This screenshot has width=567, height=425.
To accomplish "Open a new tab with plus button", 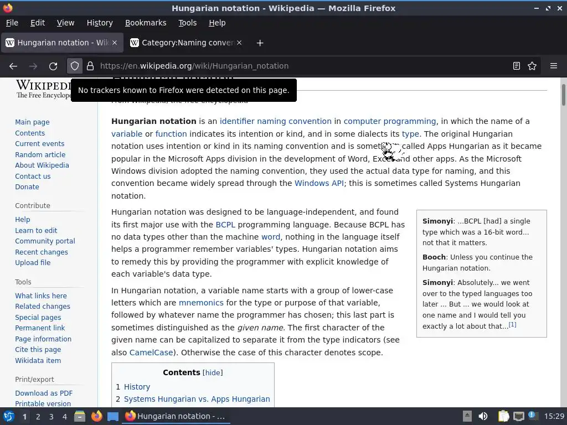I will click(x=260, y=43).
